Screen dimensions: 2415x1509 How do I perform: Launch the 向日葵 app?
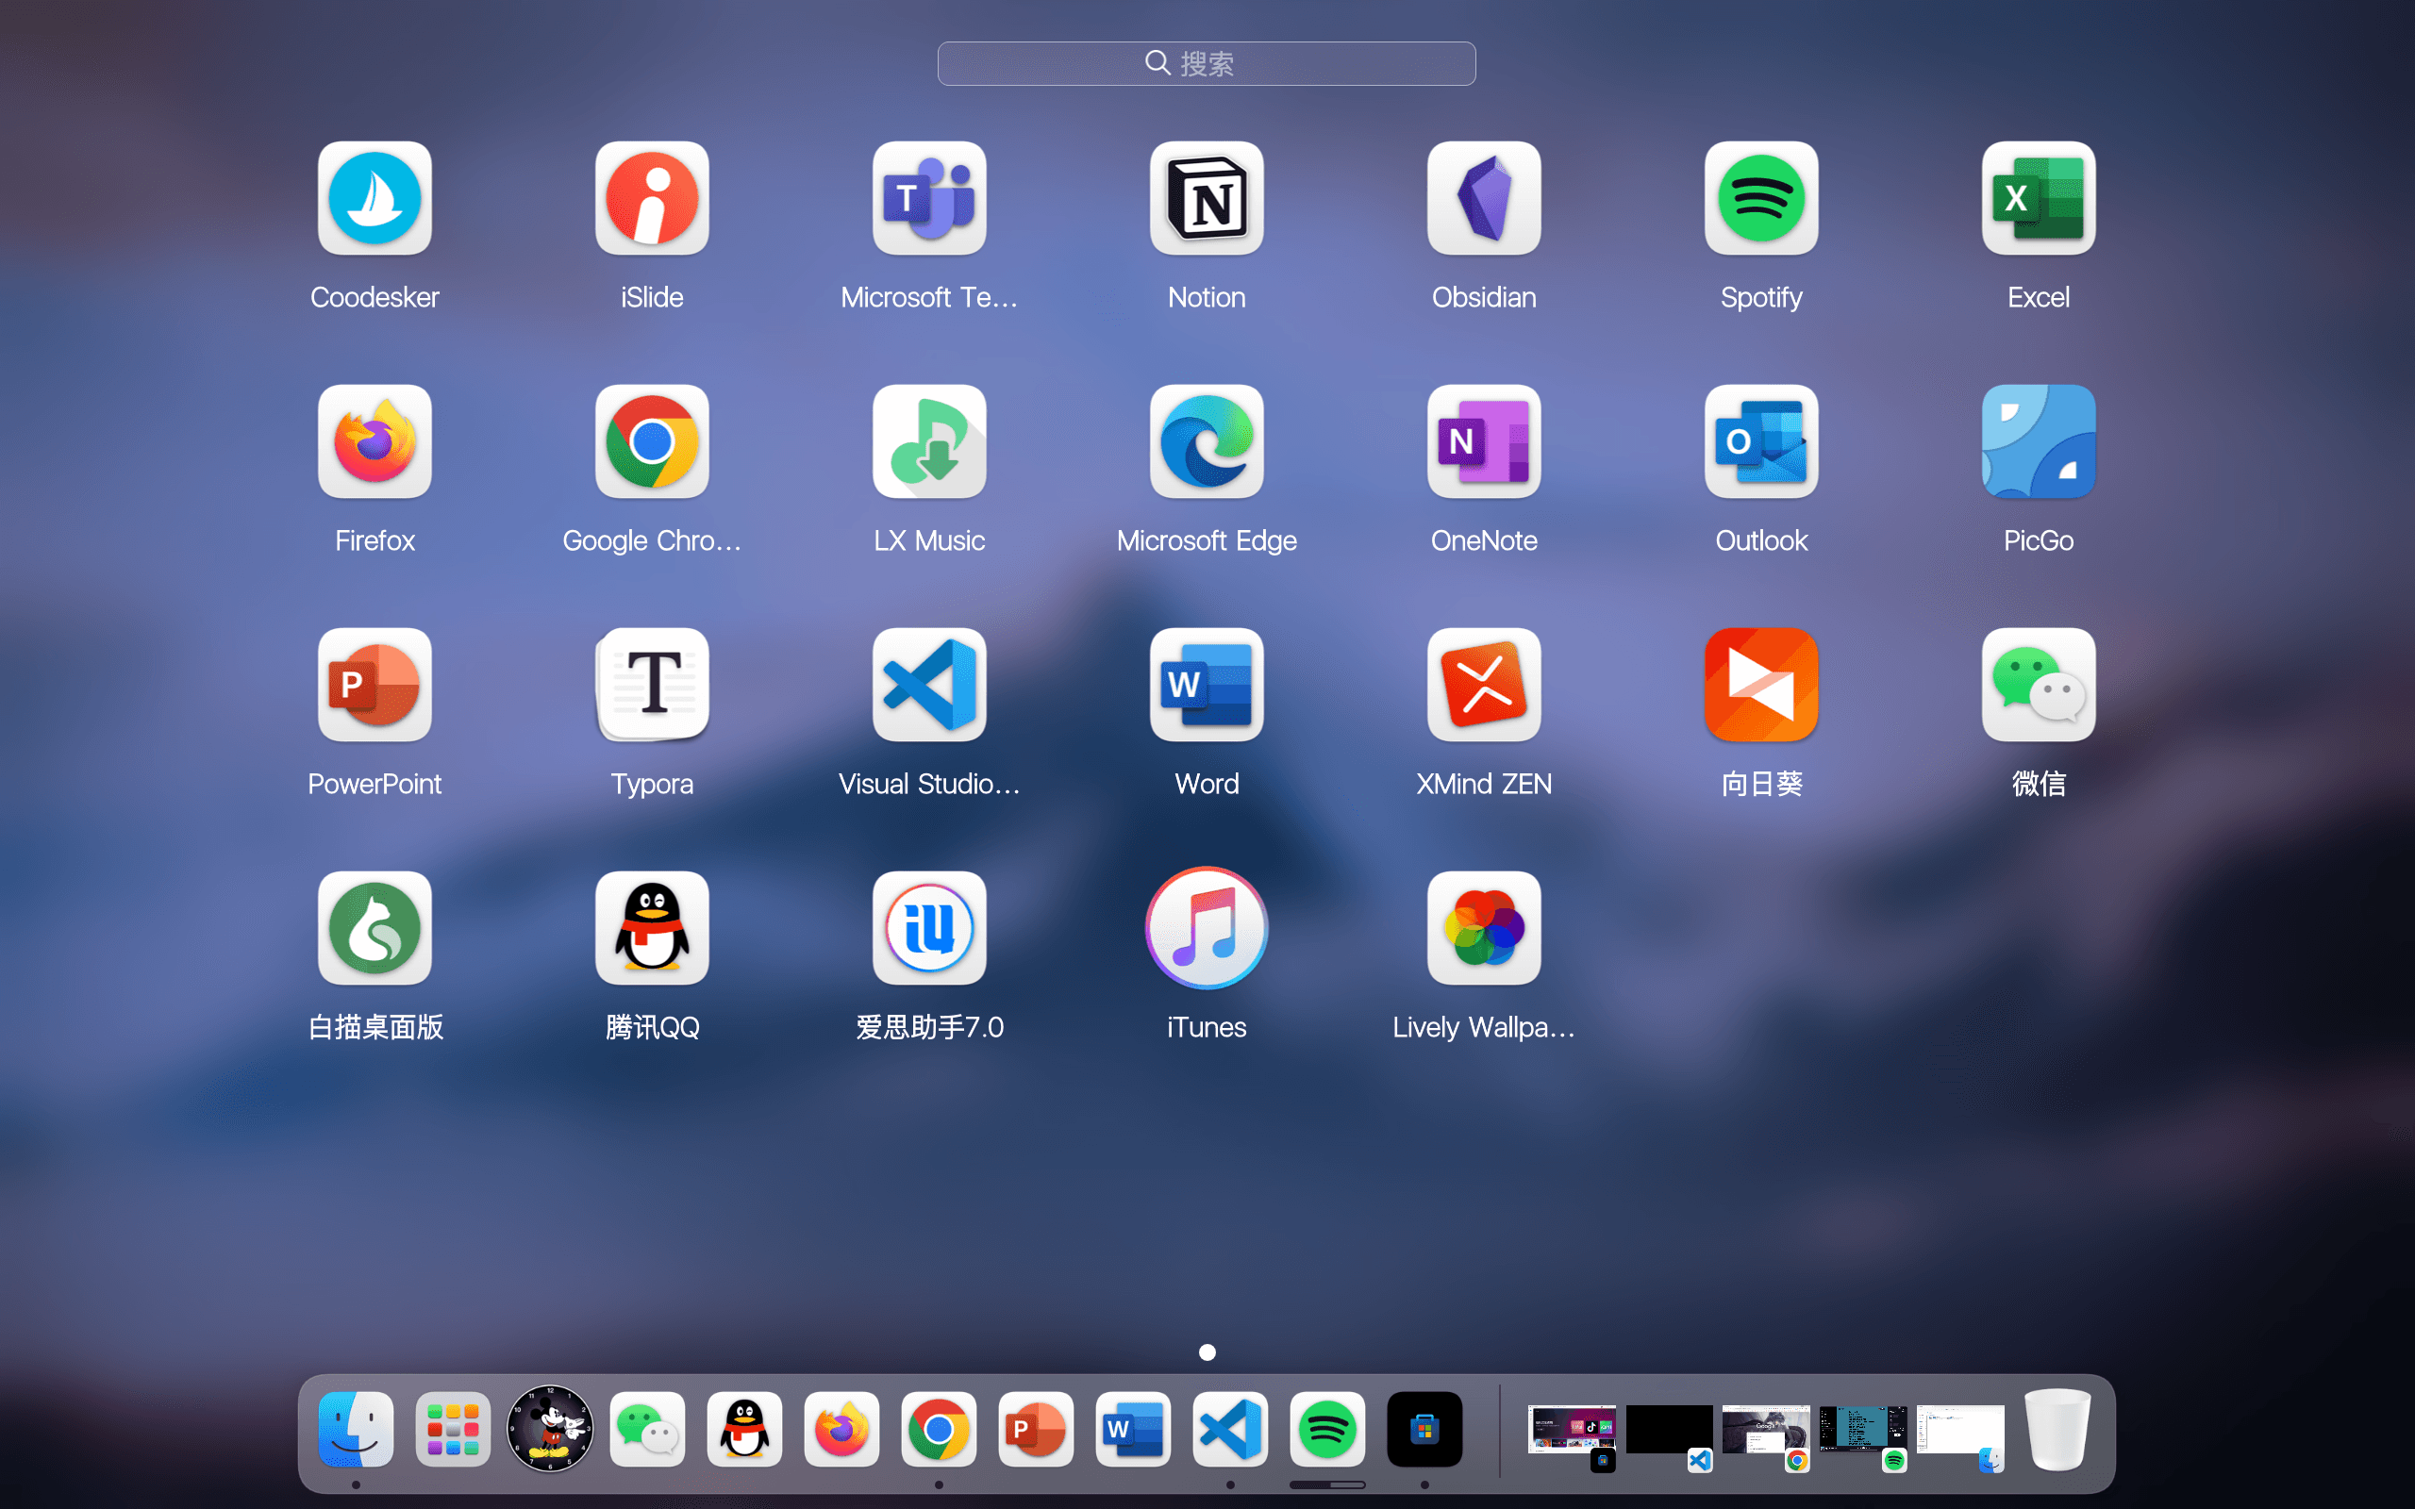pos(1761,685)
